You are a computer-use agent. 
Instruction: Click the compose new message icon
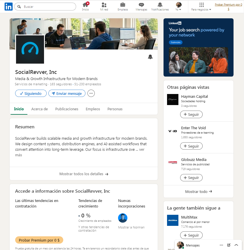[x=229, y=245]
